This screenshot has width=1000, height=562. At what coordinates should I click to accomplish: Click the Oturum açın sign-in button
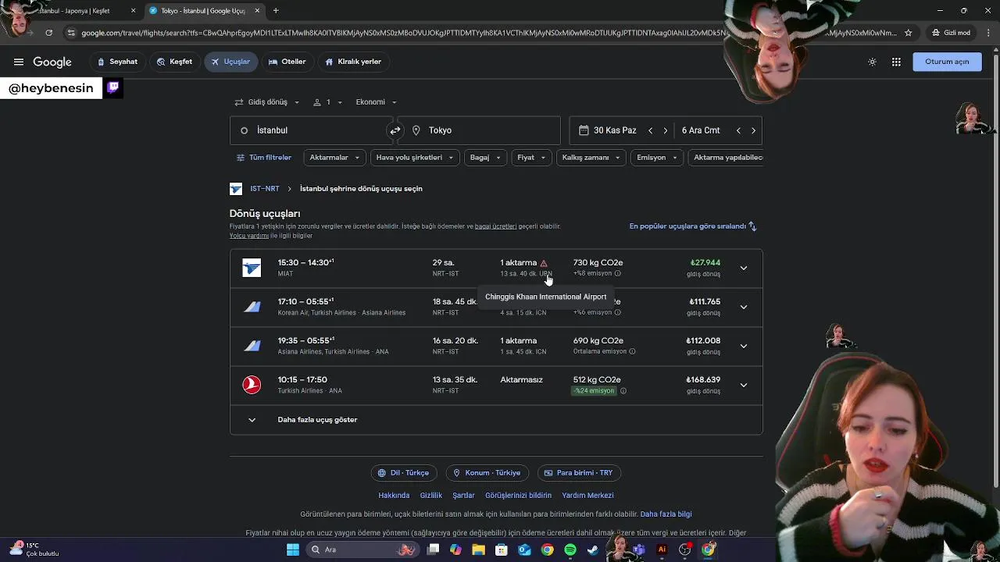tap(947, 62)
